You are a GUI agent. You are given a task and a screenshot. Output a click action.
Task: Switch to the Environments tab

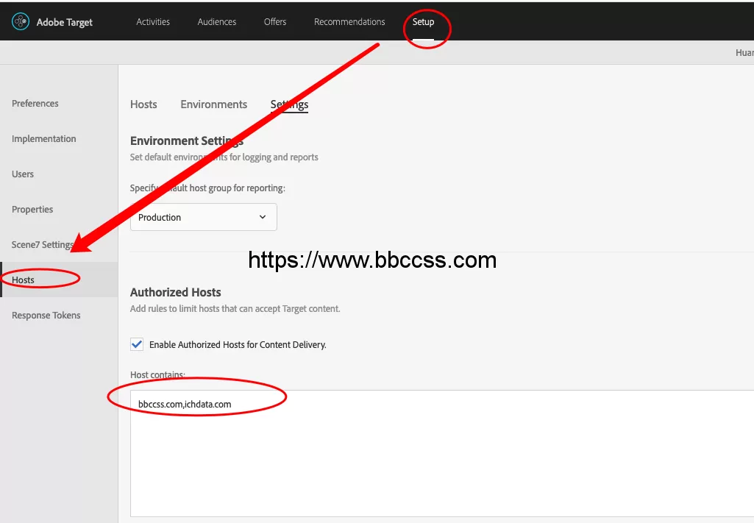(213, 104)
